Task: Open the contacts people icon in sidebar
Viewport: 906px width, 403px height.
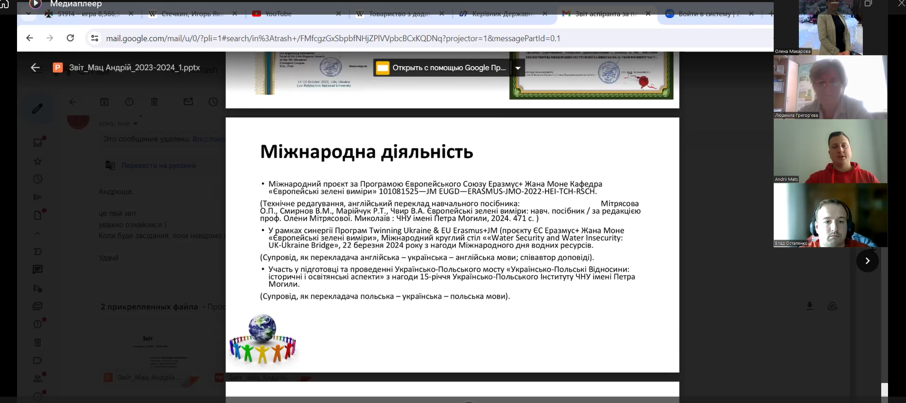Action: (x=38, y=378)
